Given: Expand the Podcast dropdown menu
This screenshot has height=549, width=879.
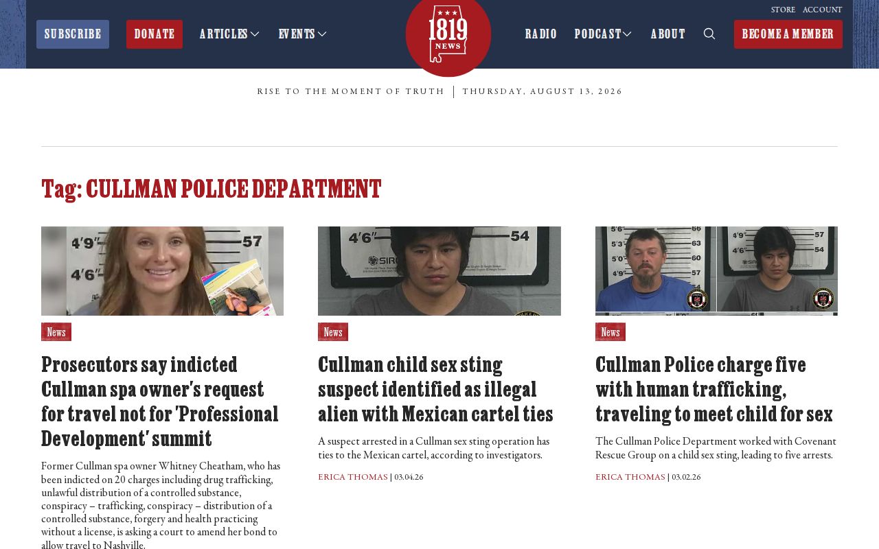Looking at the screenshot, I should [603, 34].
